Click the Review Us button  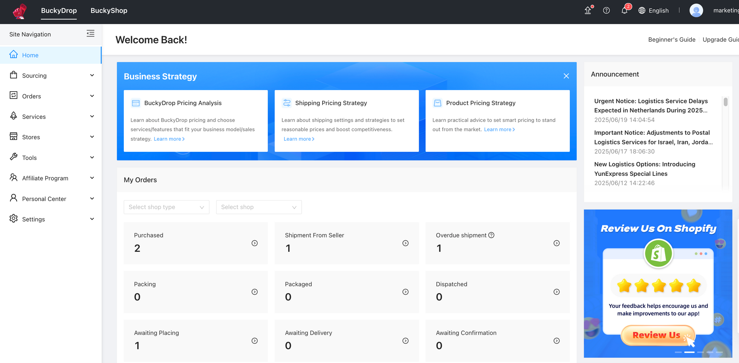pyautogui.click(x=657, y=335)
